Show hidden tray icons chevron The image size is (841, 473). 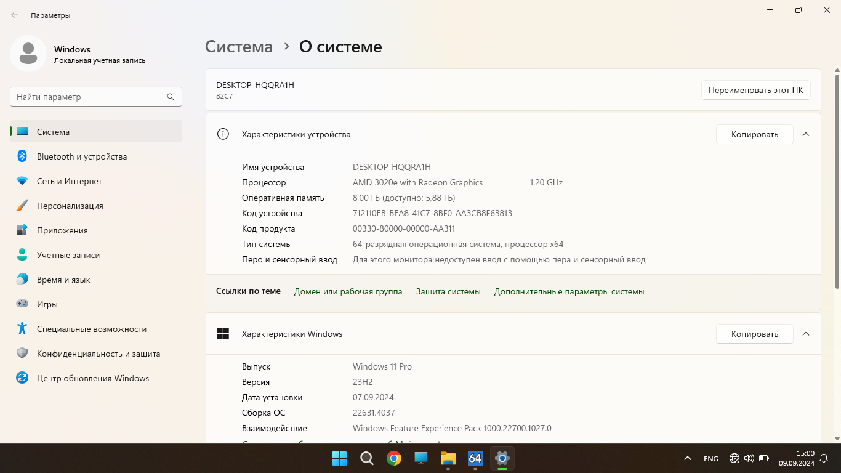[x=687, y=458]
